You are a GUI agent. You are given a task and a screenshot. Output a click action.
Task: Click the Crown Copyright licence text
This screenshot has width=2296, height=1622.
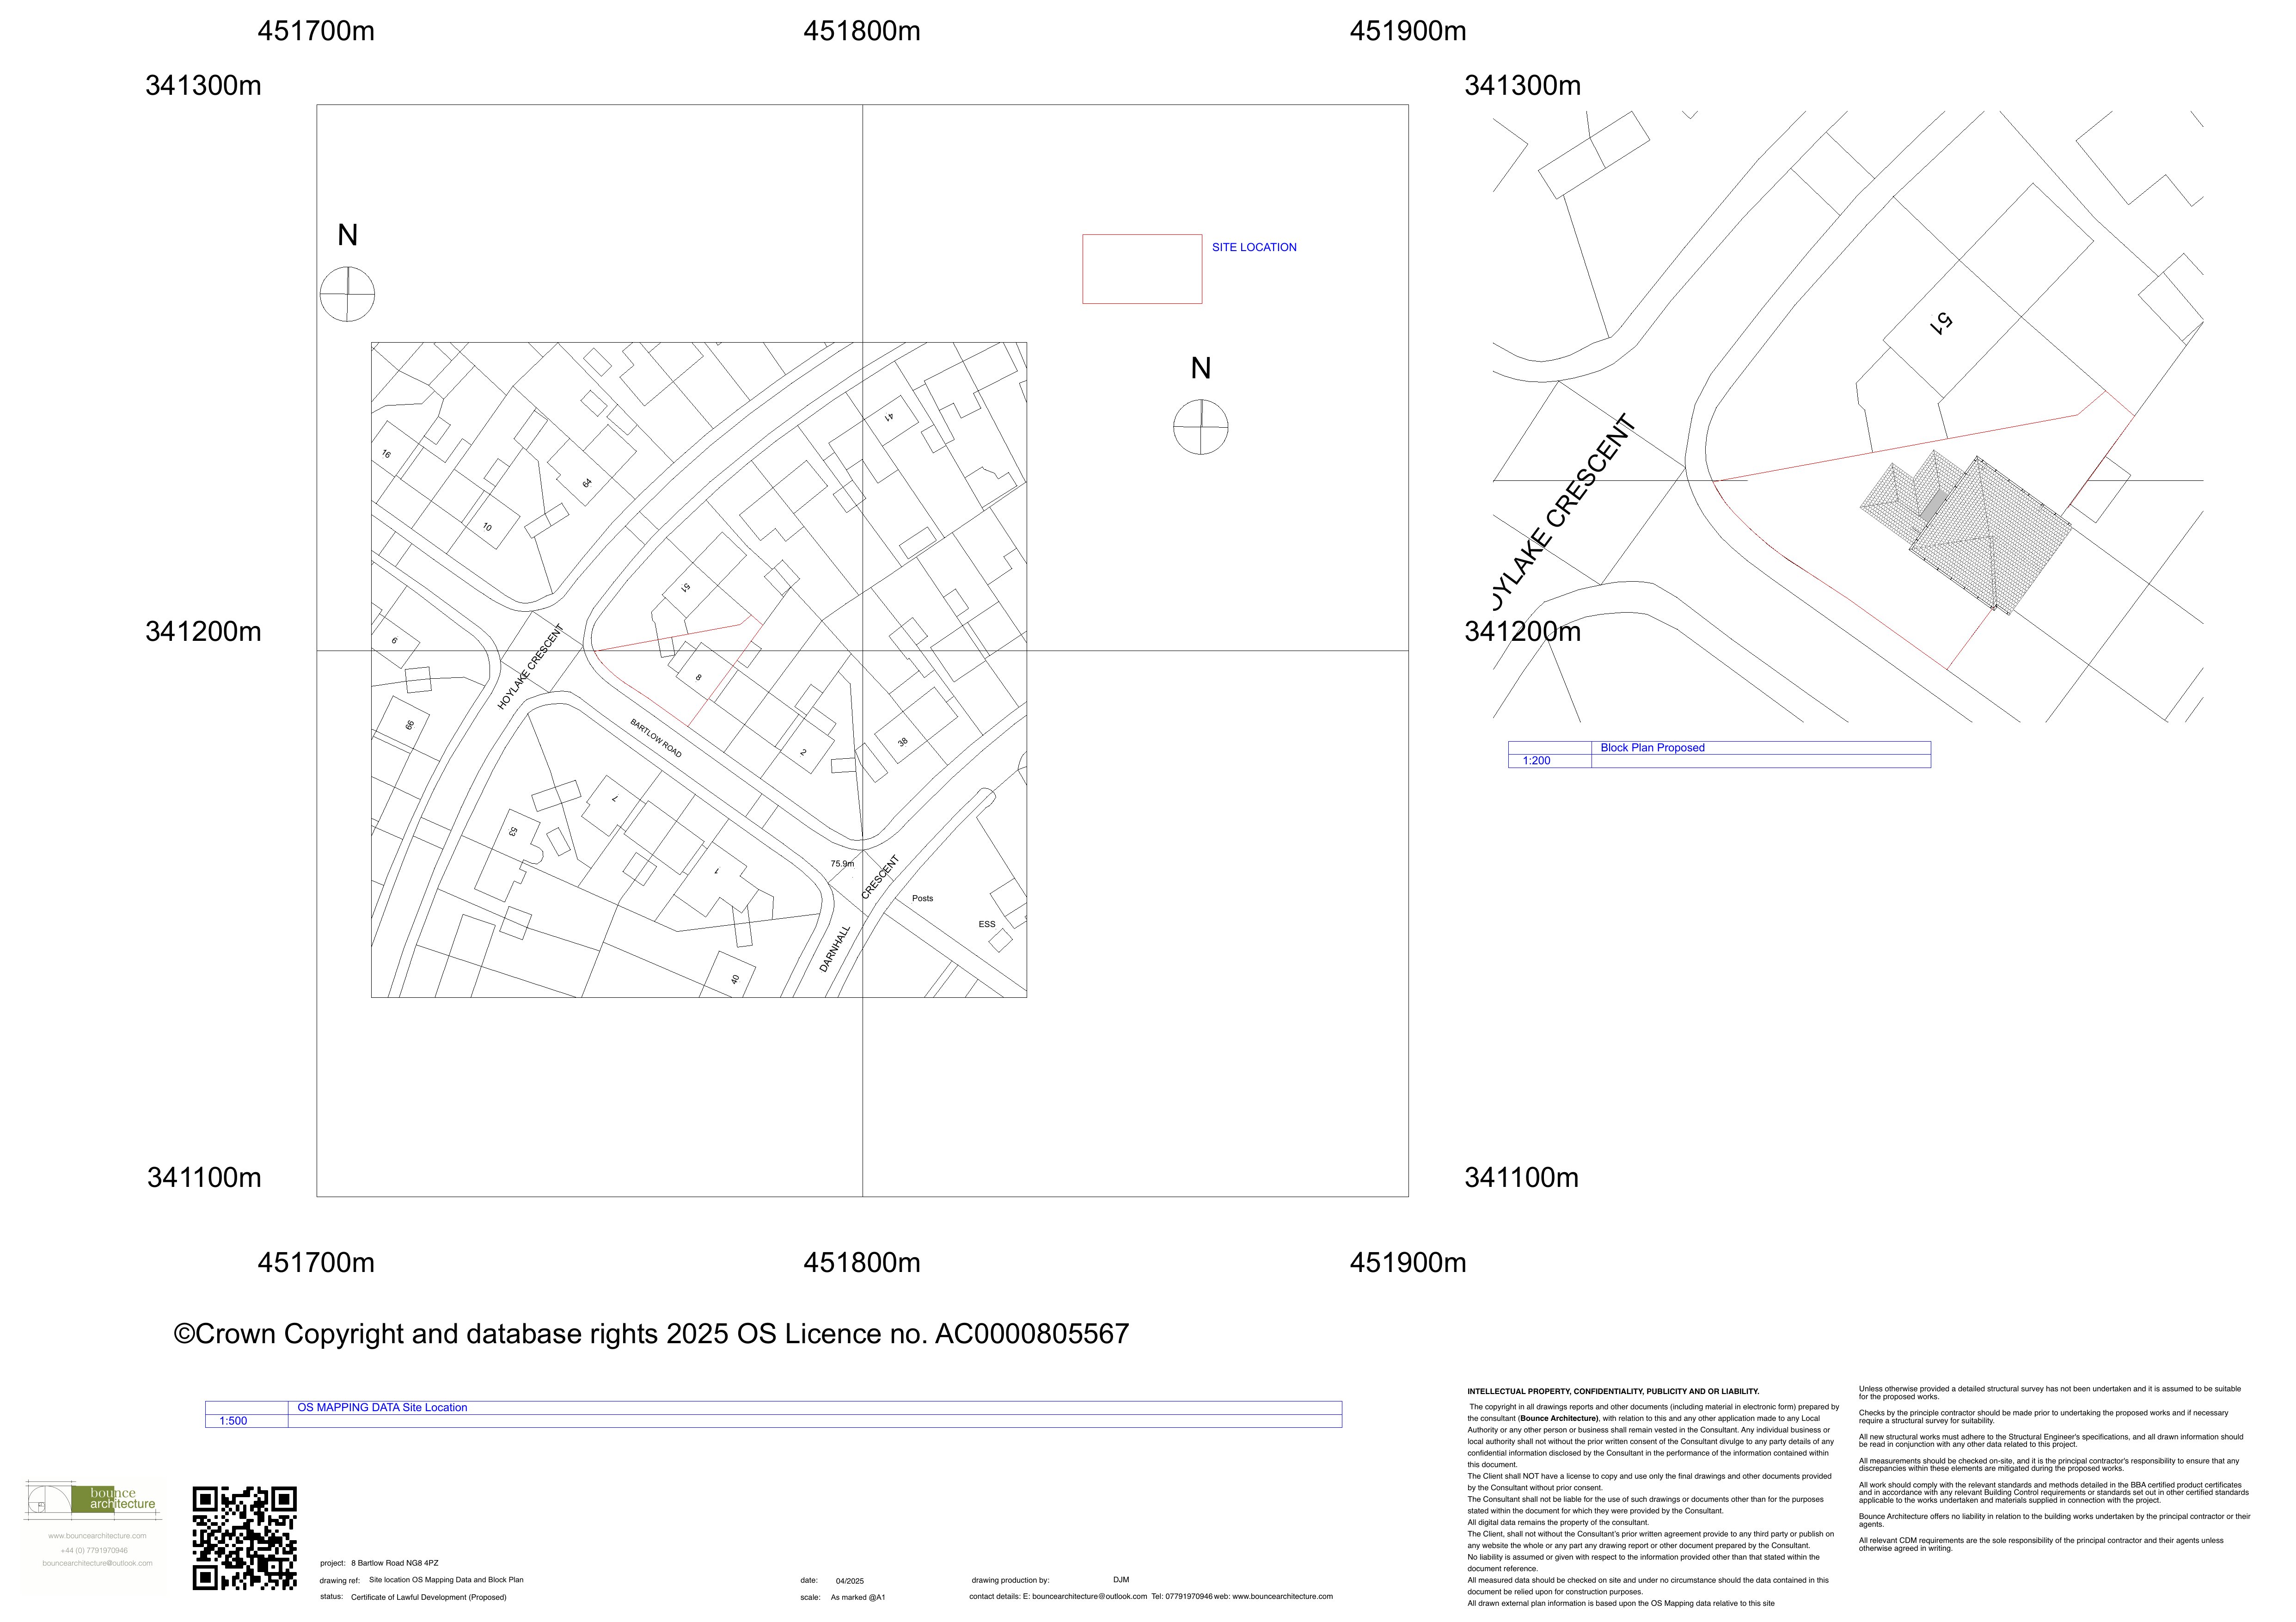click(651, 1334)
